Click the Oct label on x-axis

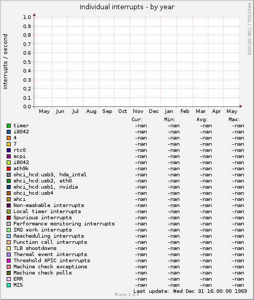pos(123,111)
